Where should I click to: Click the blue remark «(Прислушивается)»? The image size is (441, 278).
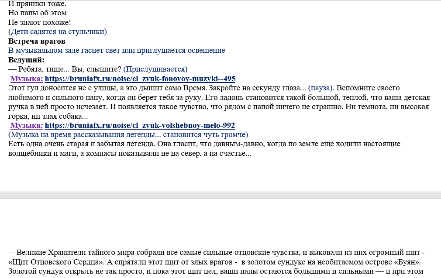click(155, 69)
